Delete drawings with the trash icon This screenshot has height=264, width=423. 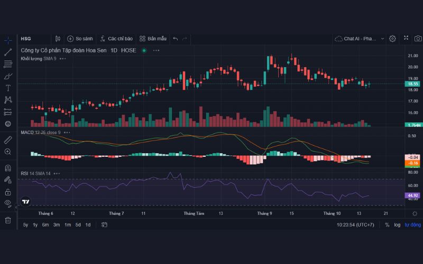(8, 220)
